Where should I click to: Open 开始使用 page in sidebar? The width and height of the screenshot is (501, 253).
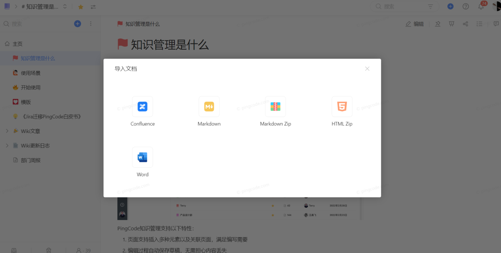tap(50, 88)
